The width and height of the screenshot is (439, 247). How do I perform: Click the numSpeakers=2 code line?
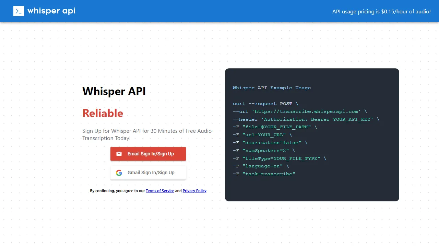tap(264, 151)
